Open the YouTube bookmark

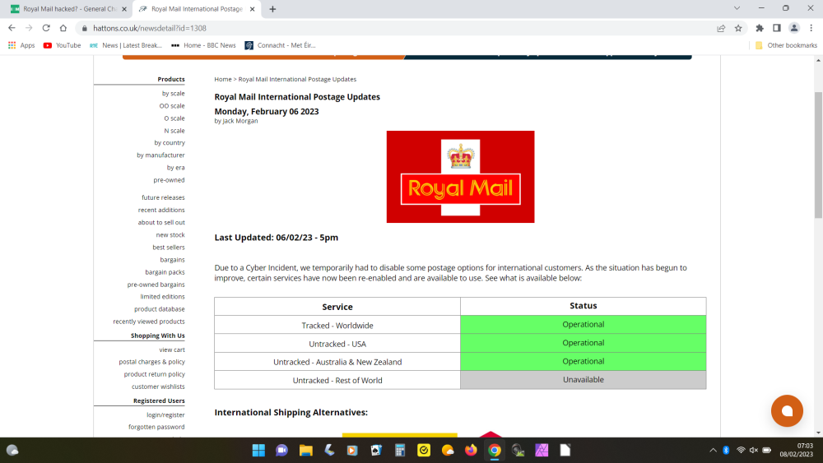[62, 45]
